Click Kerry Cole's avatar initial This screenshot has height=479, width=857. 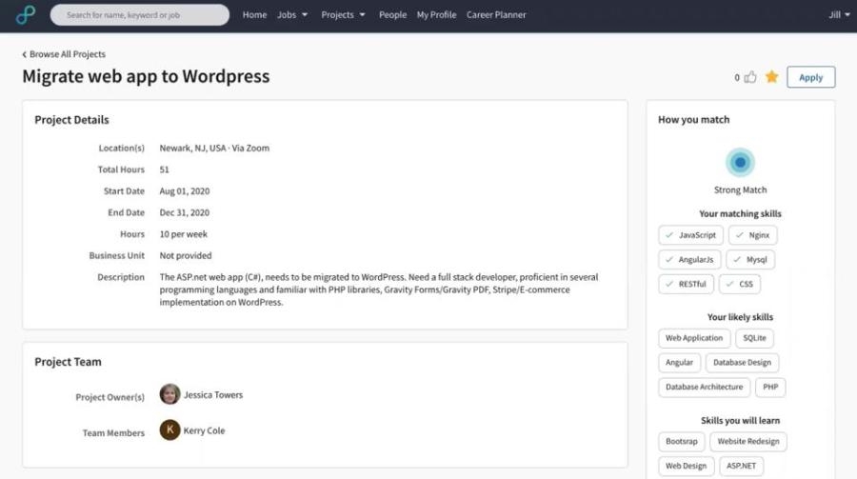170,429
